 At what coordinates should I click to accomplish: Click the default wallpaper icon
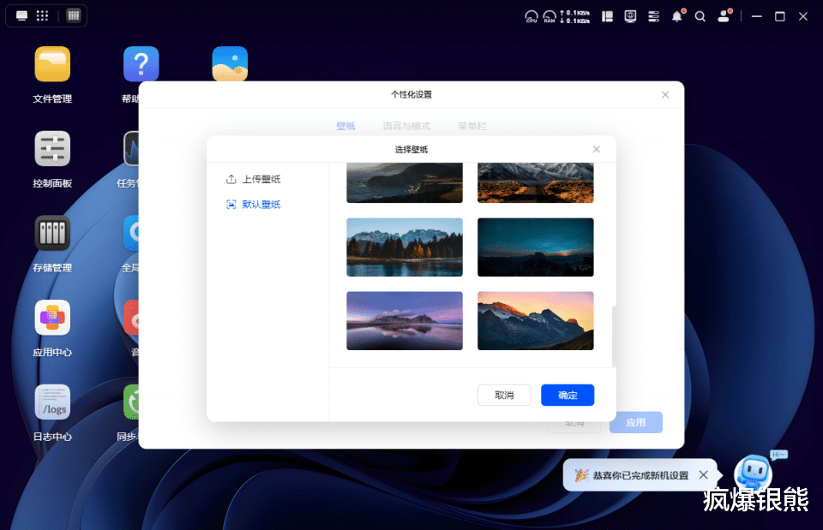point(231,205)
